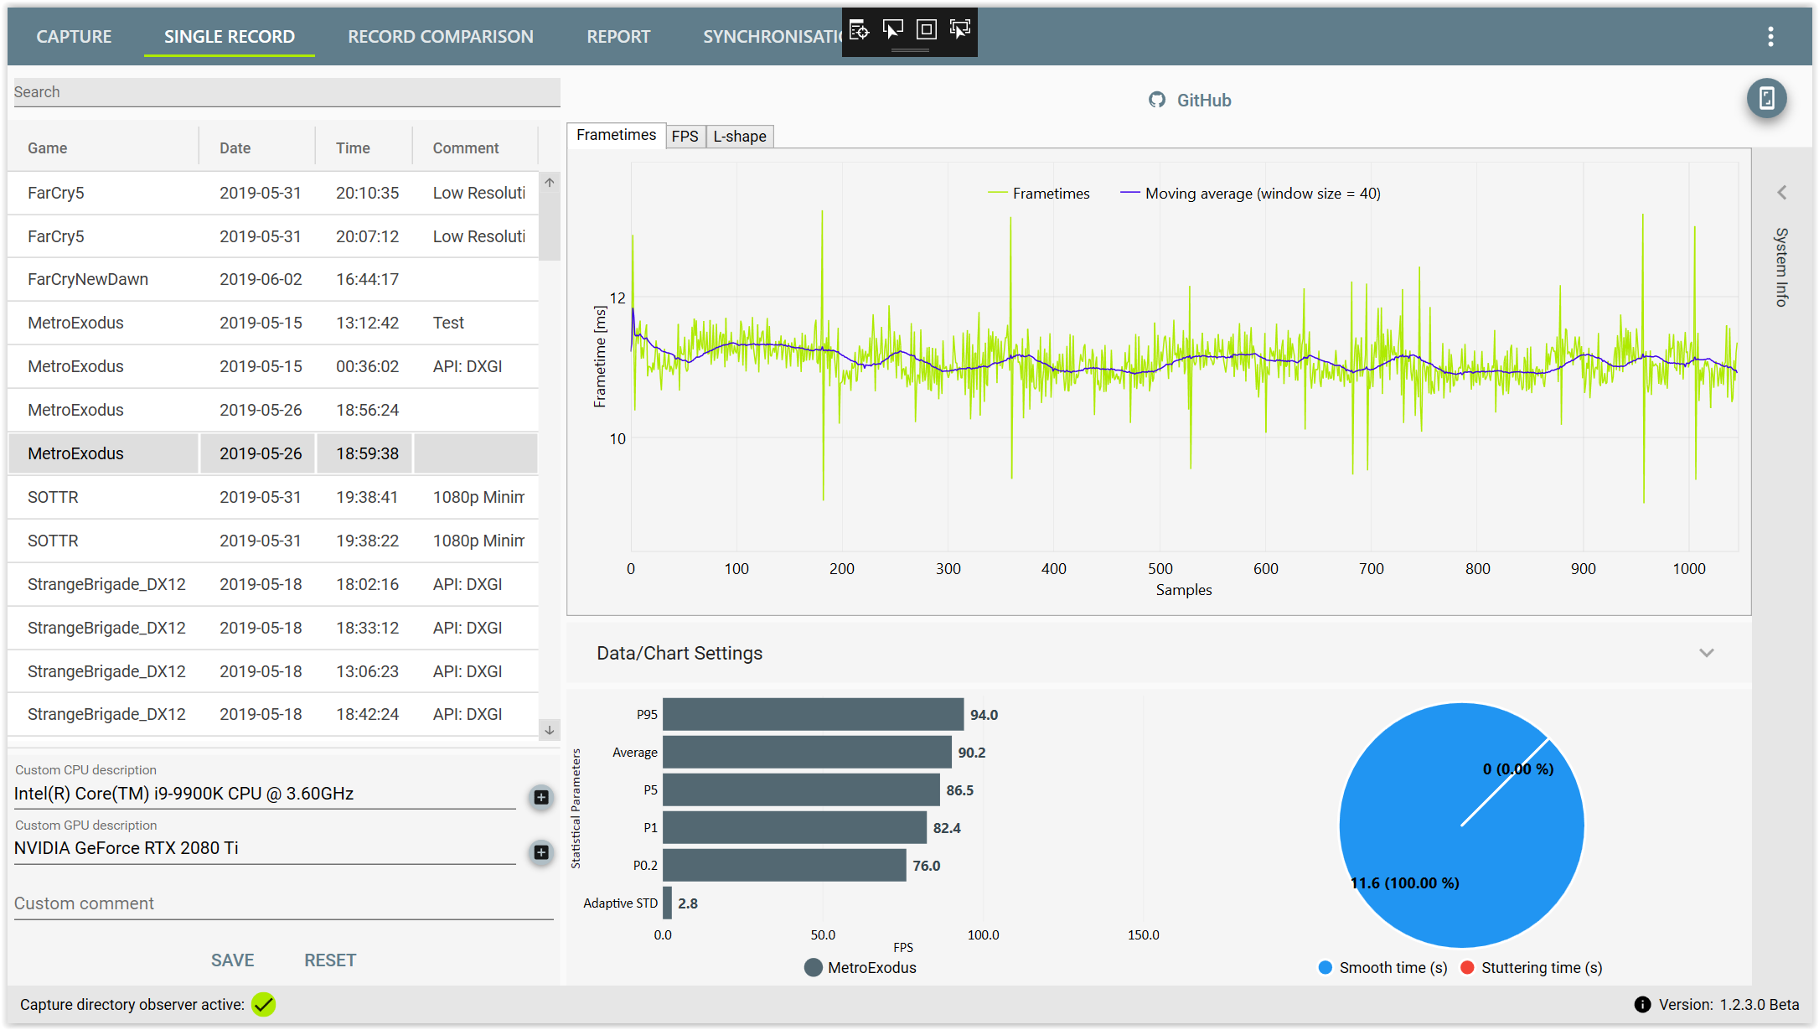This screenshot has height=1030, width=1819.
Task: Switch to the L-shape chart tab
Action: 739,136
